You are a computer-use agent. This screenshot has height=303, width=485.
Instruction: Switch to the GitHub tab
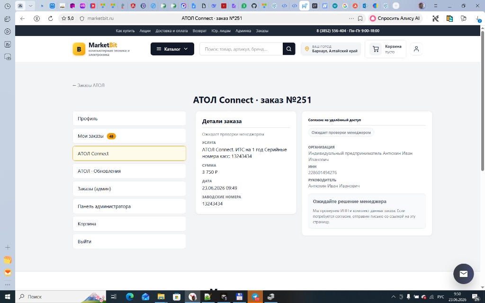tap(254, 6)
